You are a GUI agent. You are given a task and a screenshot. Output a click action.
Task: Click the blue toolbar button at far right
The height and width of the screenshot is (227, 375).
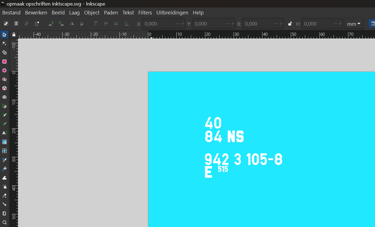coord(372,24)
